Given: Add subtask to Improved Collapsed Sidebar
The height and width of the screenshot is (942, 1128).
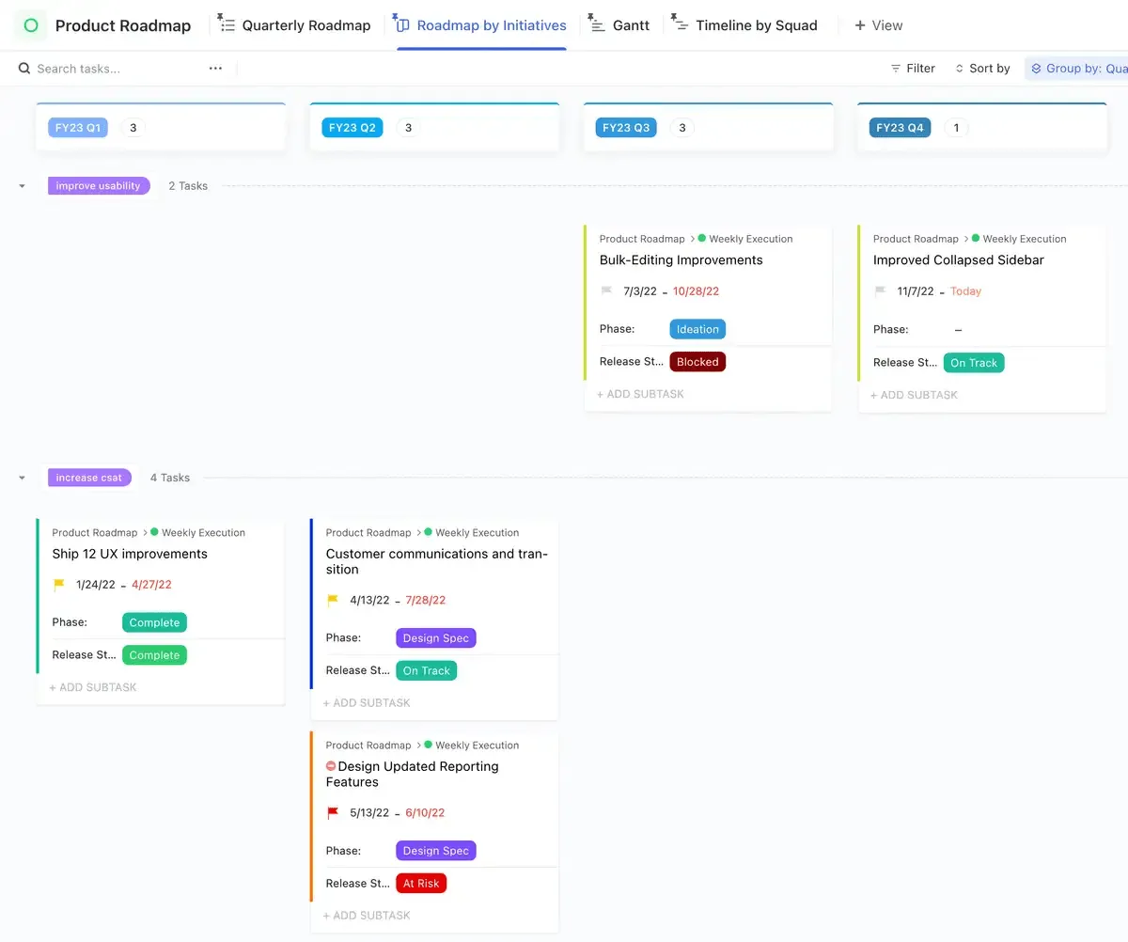Looking at the screenshot, I should pyautogui.click(x=914, y=395).
